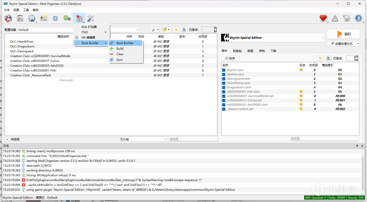The height and width of the screenshot is (202, 367).
Task: Uncheck ccBGSSSE037-Curios.esl checkbox
Action: (x=224, y=100)
